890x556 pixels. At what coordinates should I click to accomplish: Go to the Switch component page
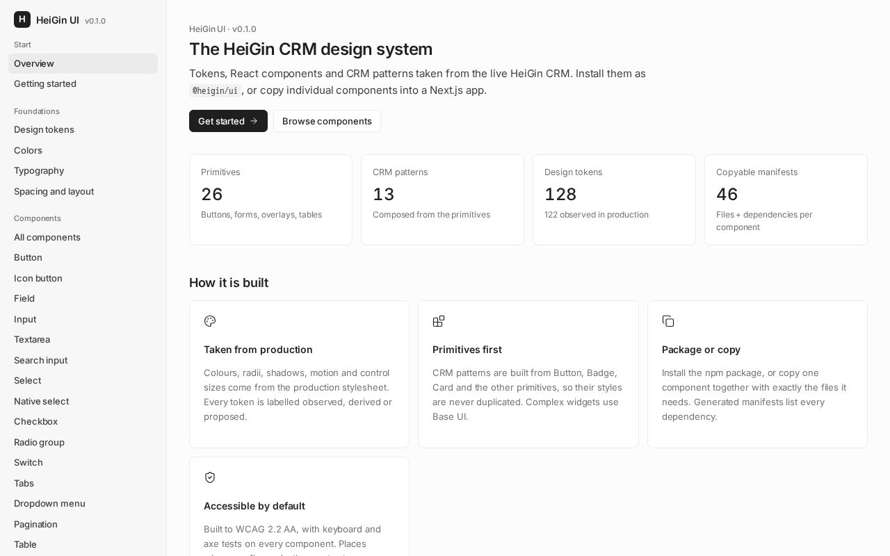point(83,462)
